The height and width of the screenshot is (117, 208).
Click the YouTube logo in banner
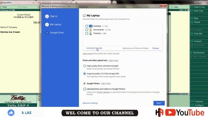coord(185,113)
